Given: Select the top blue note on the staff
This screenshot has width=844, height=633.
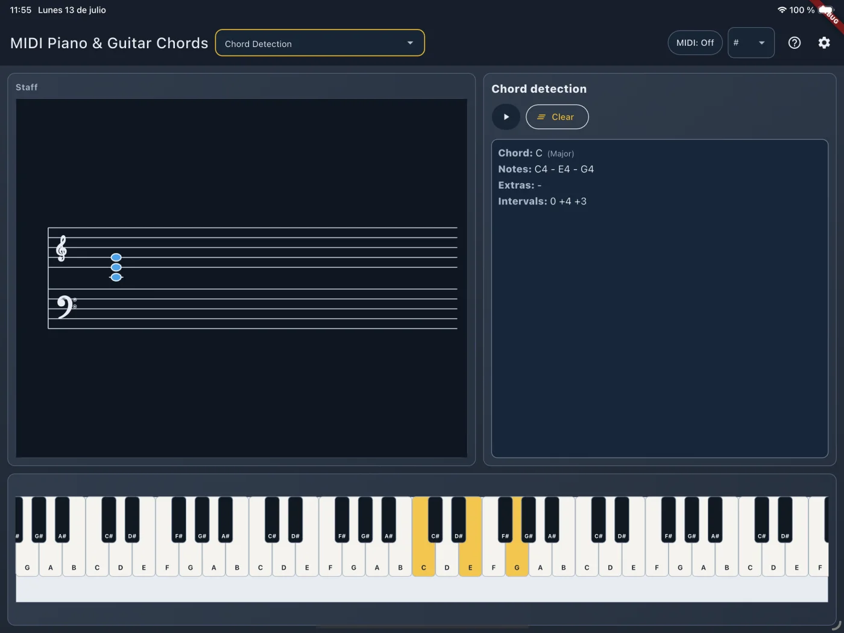Looking at the screenshot, I should pos(116,257).
